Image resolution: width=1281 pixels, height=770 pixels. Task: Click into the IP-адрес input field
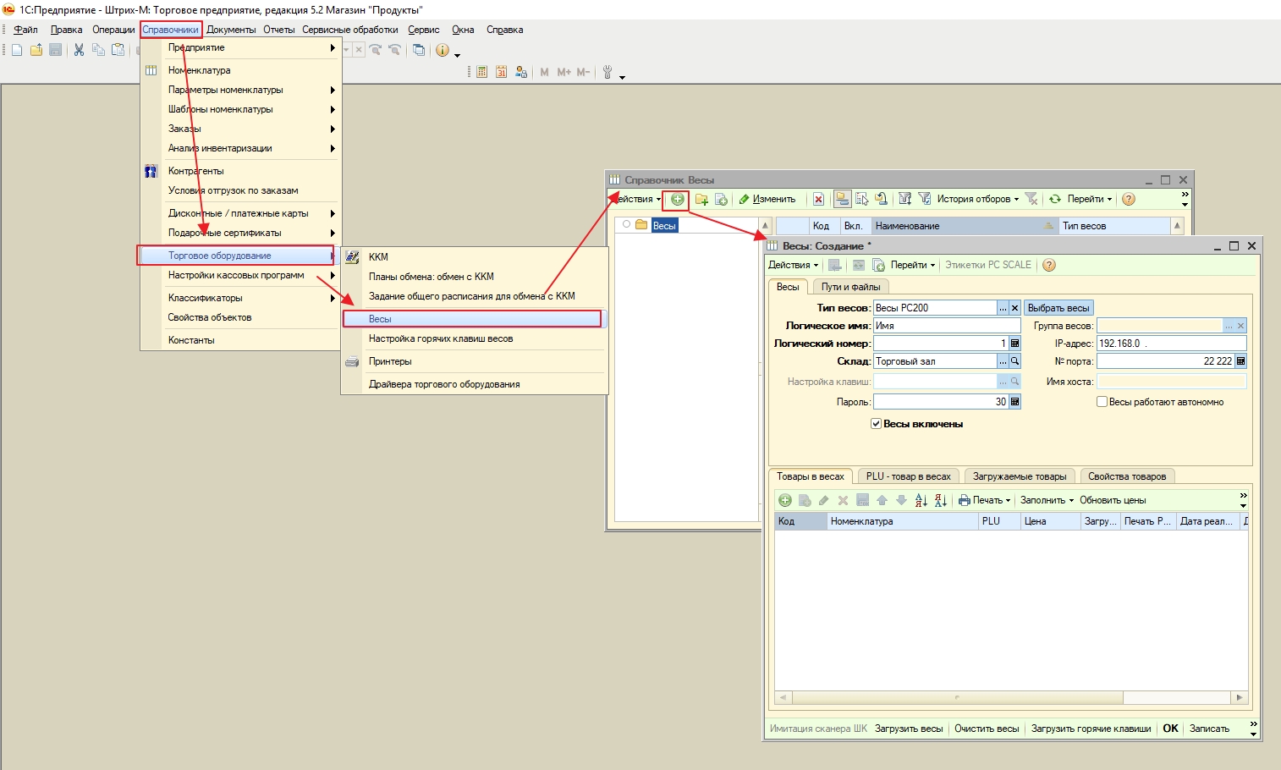coord(1171,344)
